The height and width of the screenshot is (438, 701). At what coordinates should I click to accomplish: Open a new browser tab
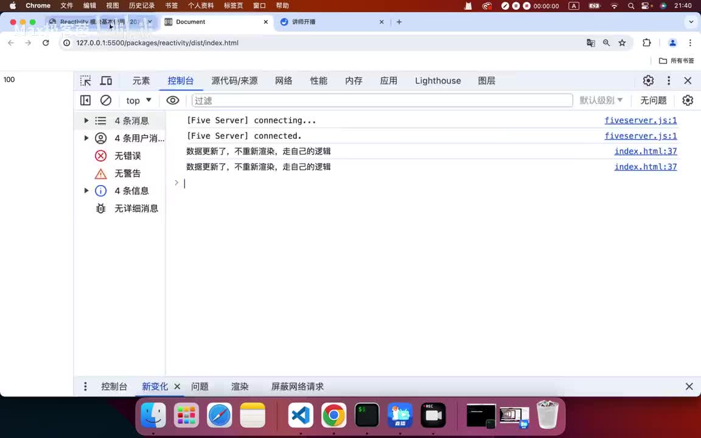click(x=399, y=22)
